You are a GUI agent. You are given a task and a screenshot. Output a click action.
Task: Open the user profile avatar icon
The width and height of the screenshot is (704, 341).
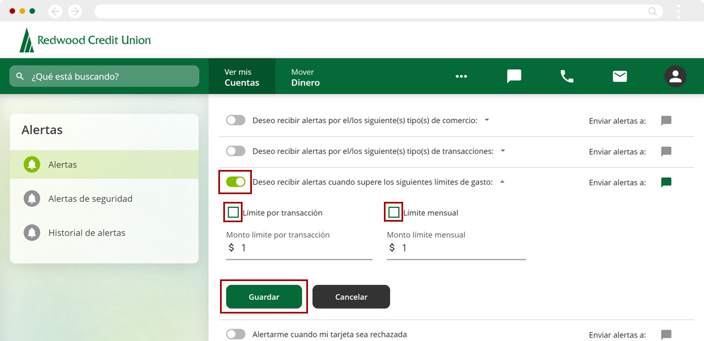click(x=675, y=76)
